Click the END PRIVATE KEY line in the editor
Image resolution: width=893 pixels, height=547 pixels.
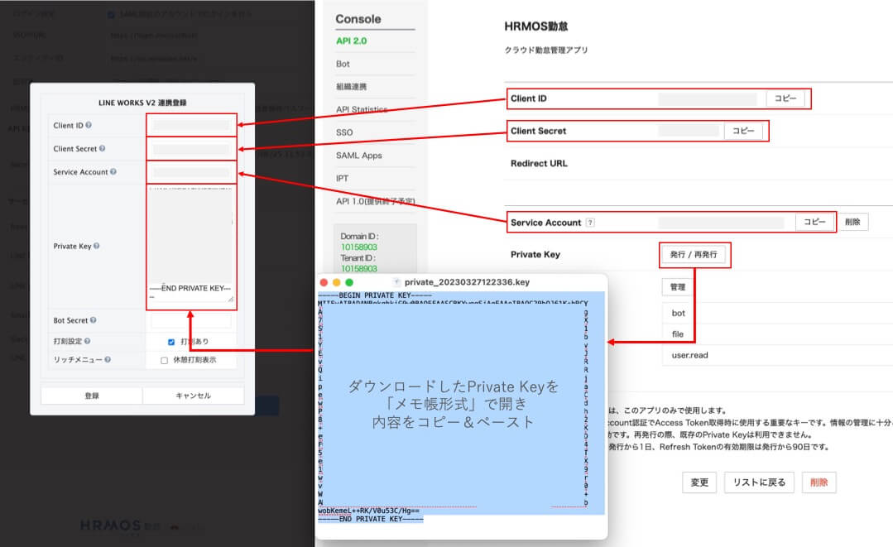[371, 519]
